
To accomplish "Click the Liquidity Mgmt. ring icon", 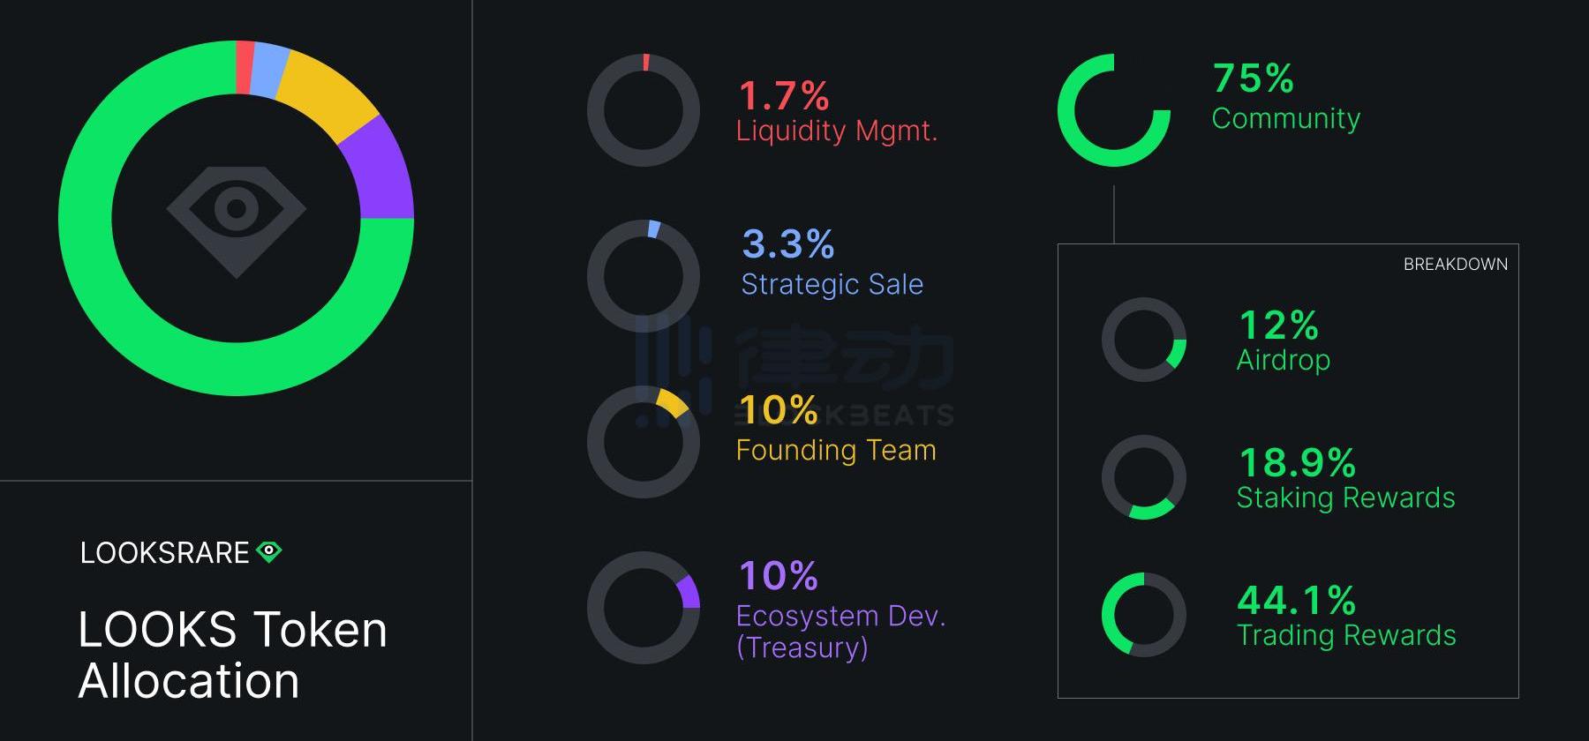I will pyautogui.click(x=644, y=110).
